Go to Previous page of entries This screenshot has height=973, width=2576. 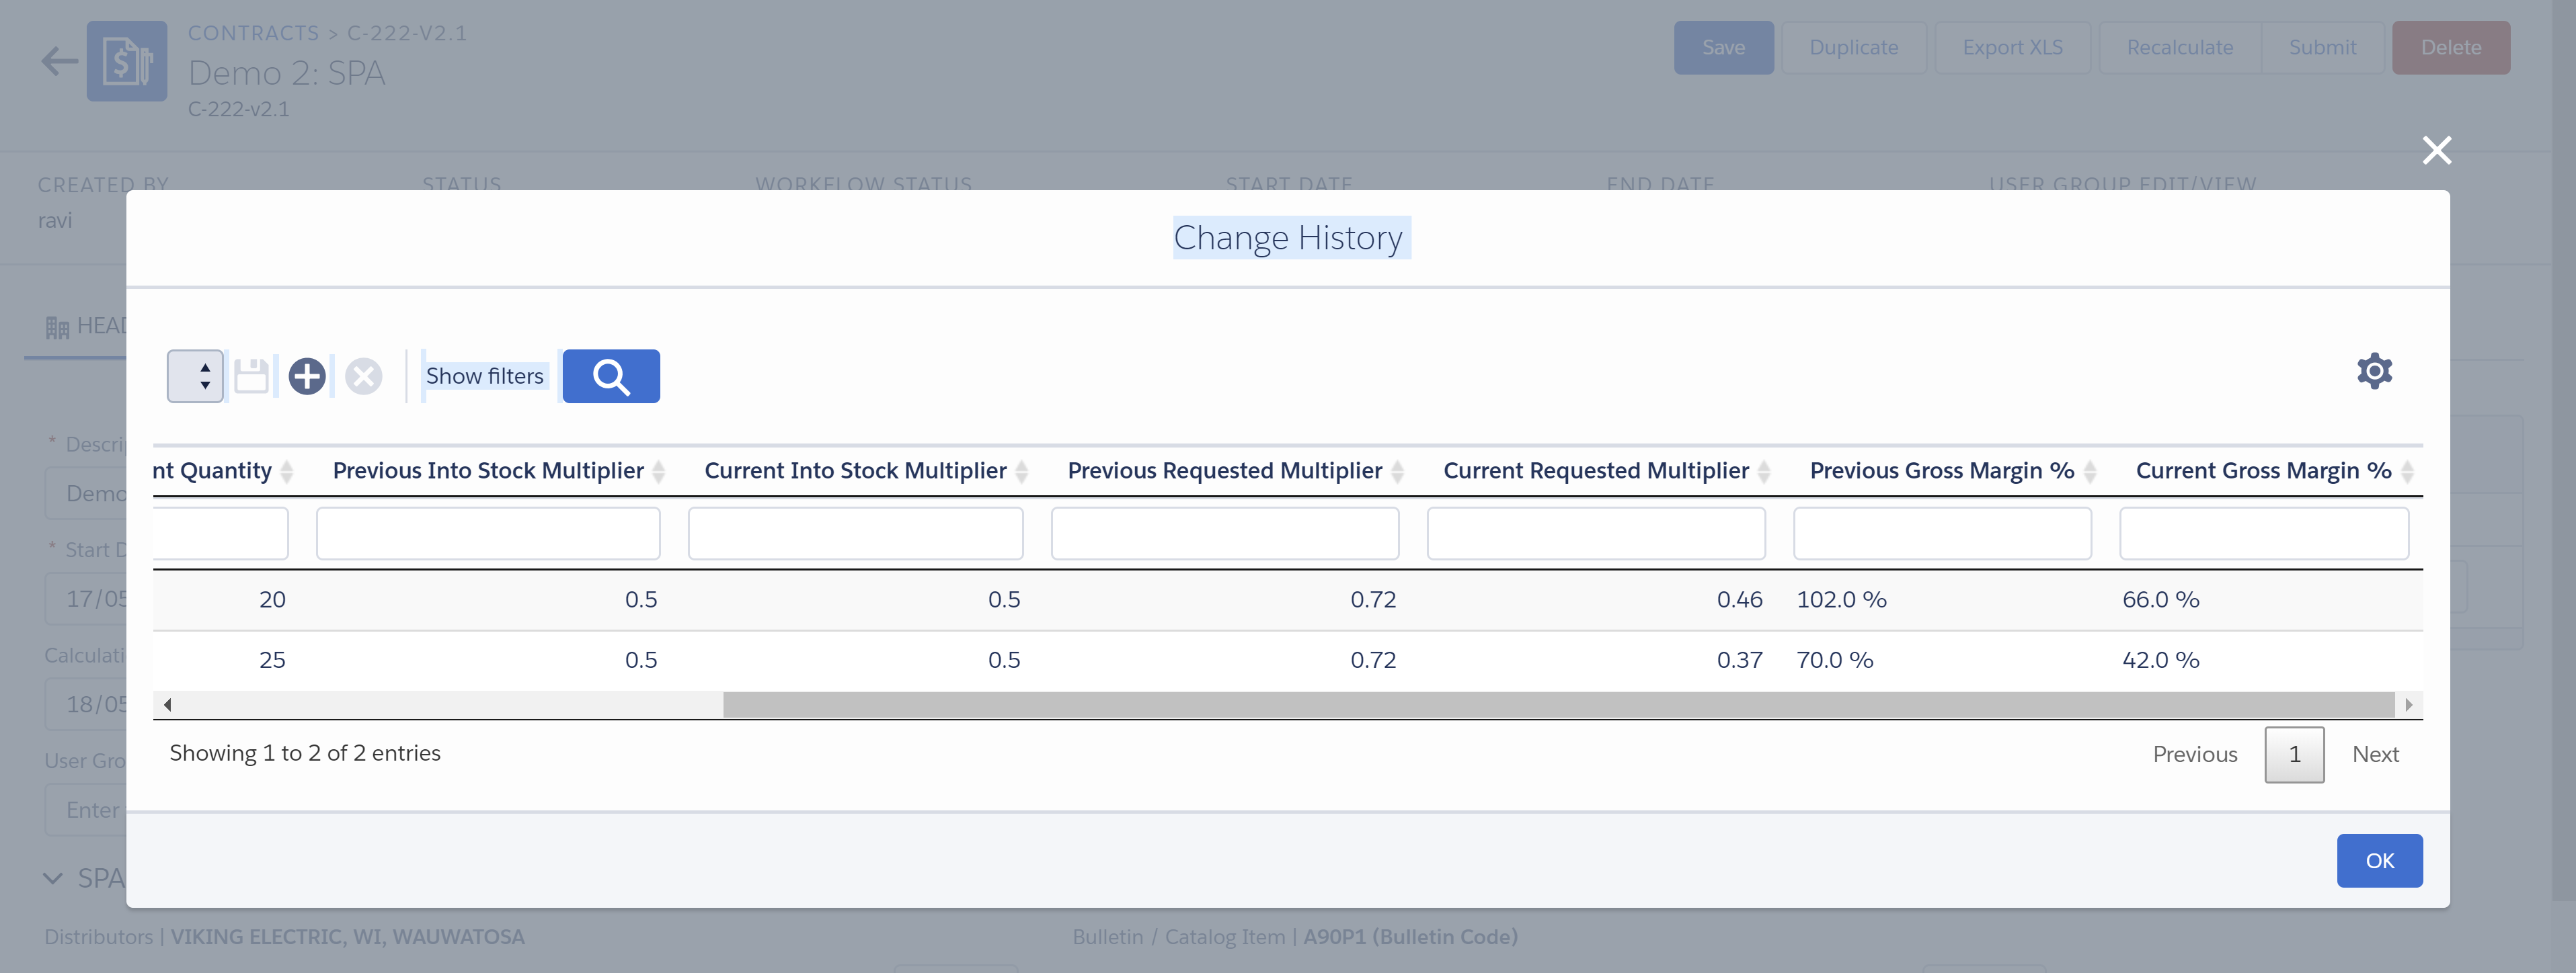[2194, 754]
